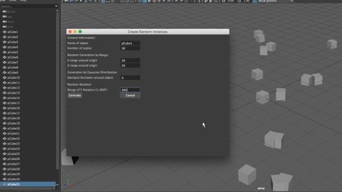The width and height of the screenshot is (342, 192).
Task: Click the Create Random Instances title bar
Action: [147, 32]
